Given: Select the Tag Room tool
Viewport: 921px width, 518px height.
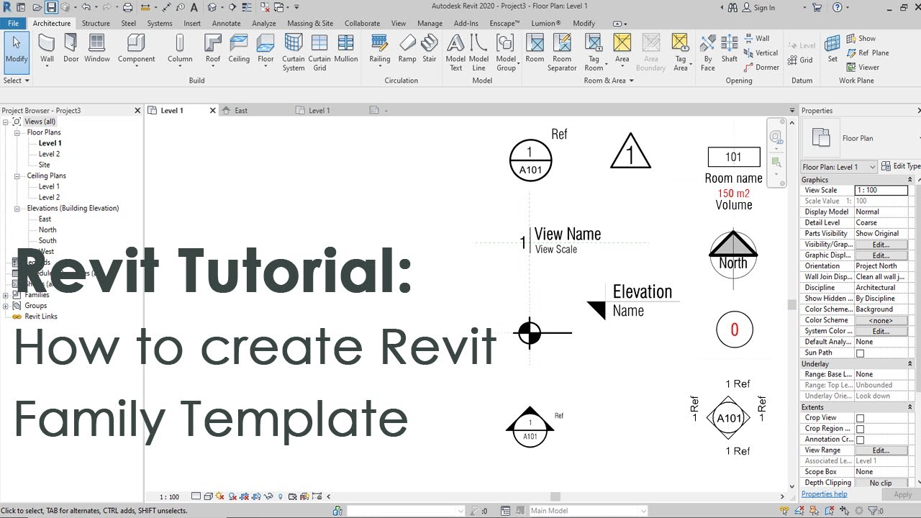Looking at the screenshot, I should point(594,53).
